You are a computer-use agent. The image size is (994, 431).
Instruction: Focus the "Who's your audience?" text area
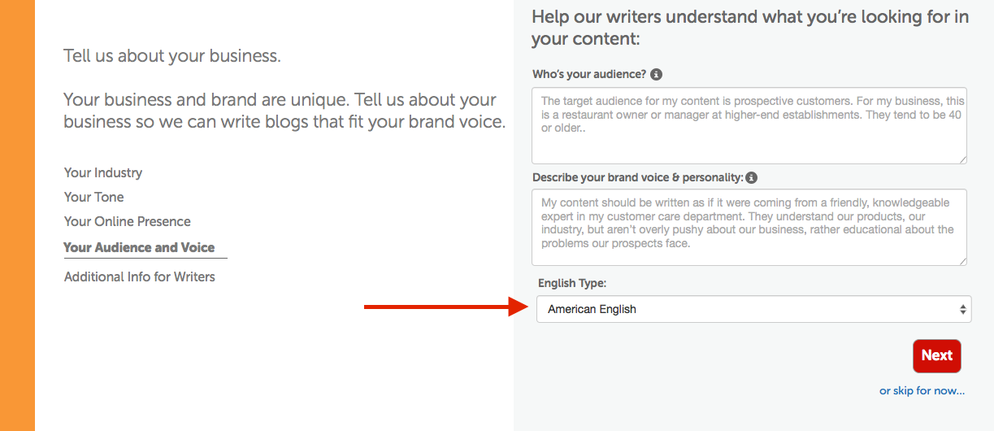coord(749,125)
